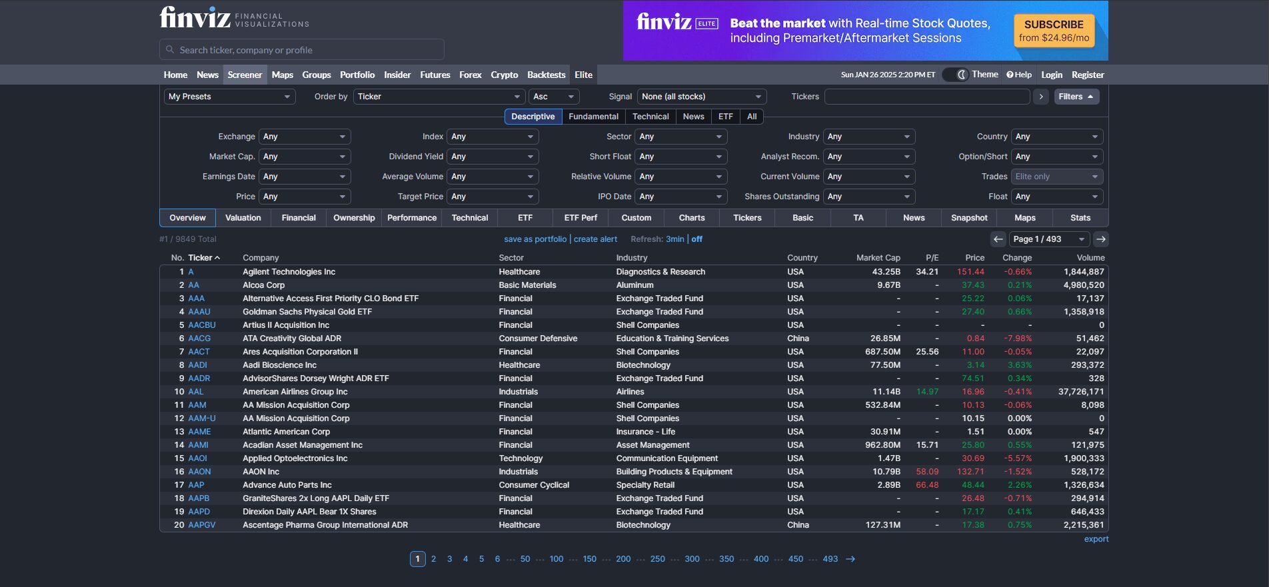Image resolution: width=1269 pixels, height=587 pixels.
Task: Sort by Ticker column header
Action: [203, 258]
